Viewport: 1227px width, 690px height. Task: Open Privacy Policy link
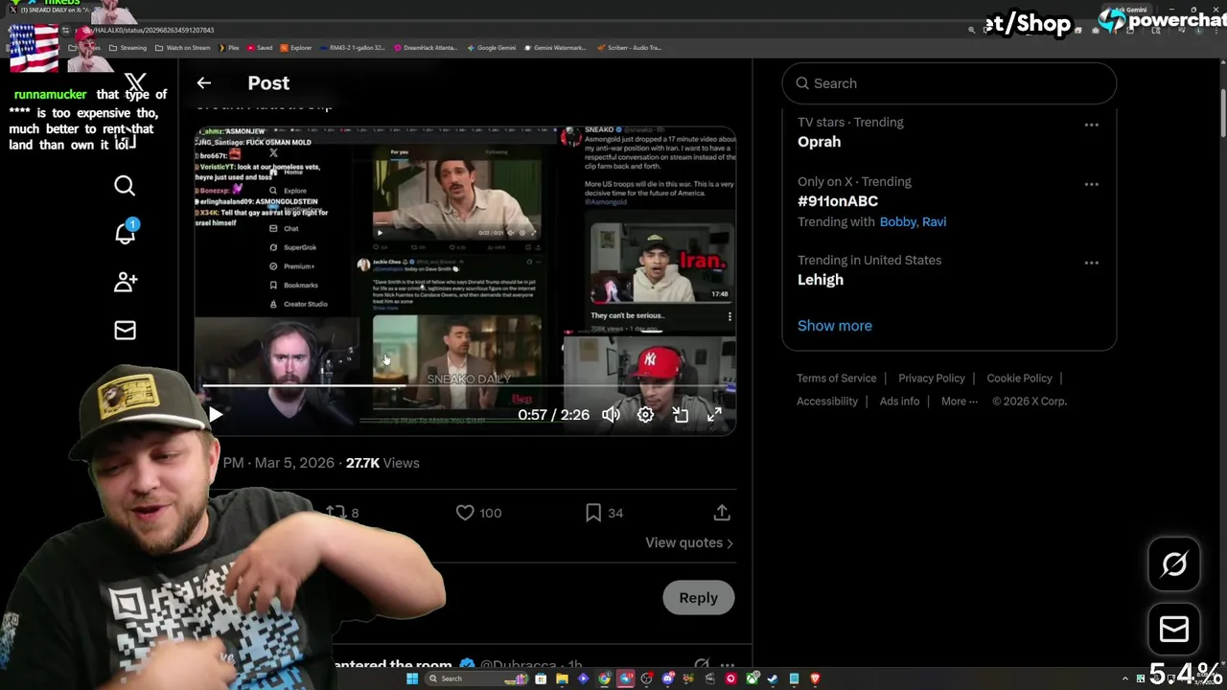click(x=932, y=379)
